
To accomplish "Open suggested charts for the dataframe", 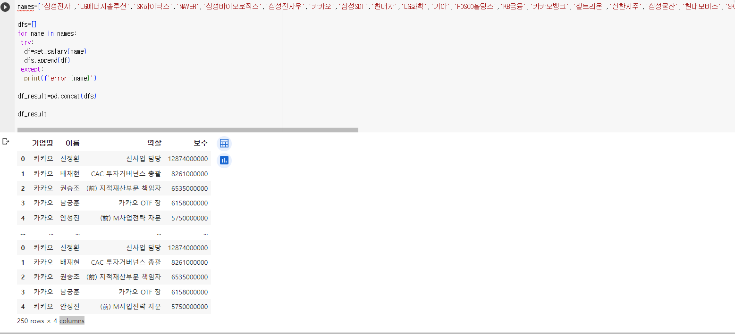I will [224, 161].
